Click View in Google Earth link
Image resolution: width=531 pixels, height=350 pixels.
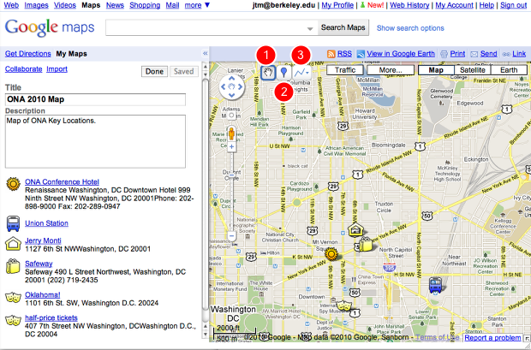401,54
